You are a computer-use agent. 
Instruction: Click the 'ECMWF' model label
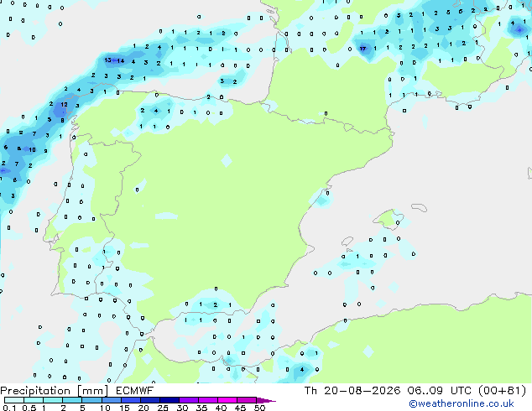pyautogui.click(x=135, y=391)
